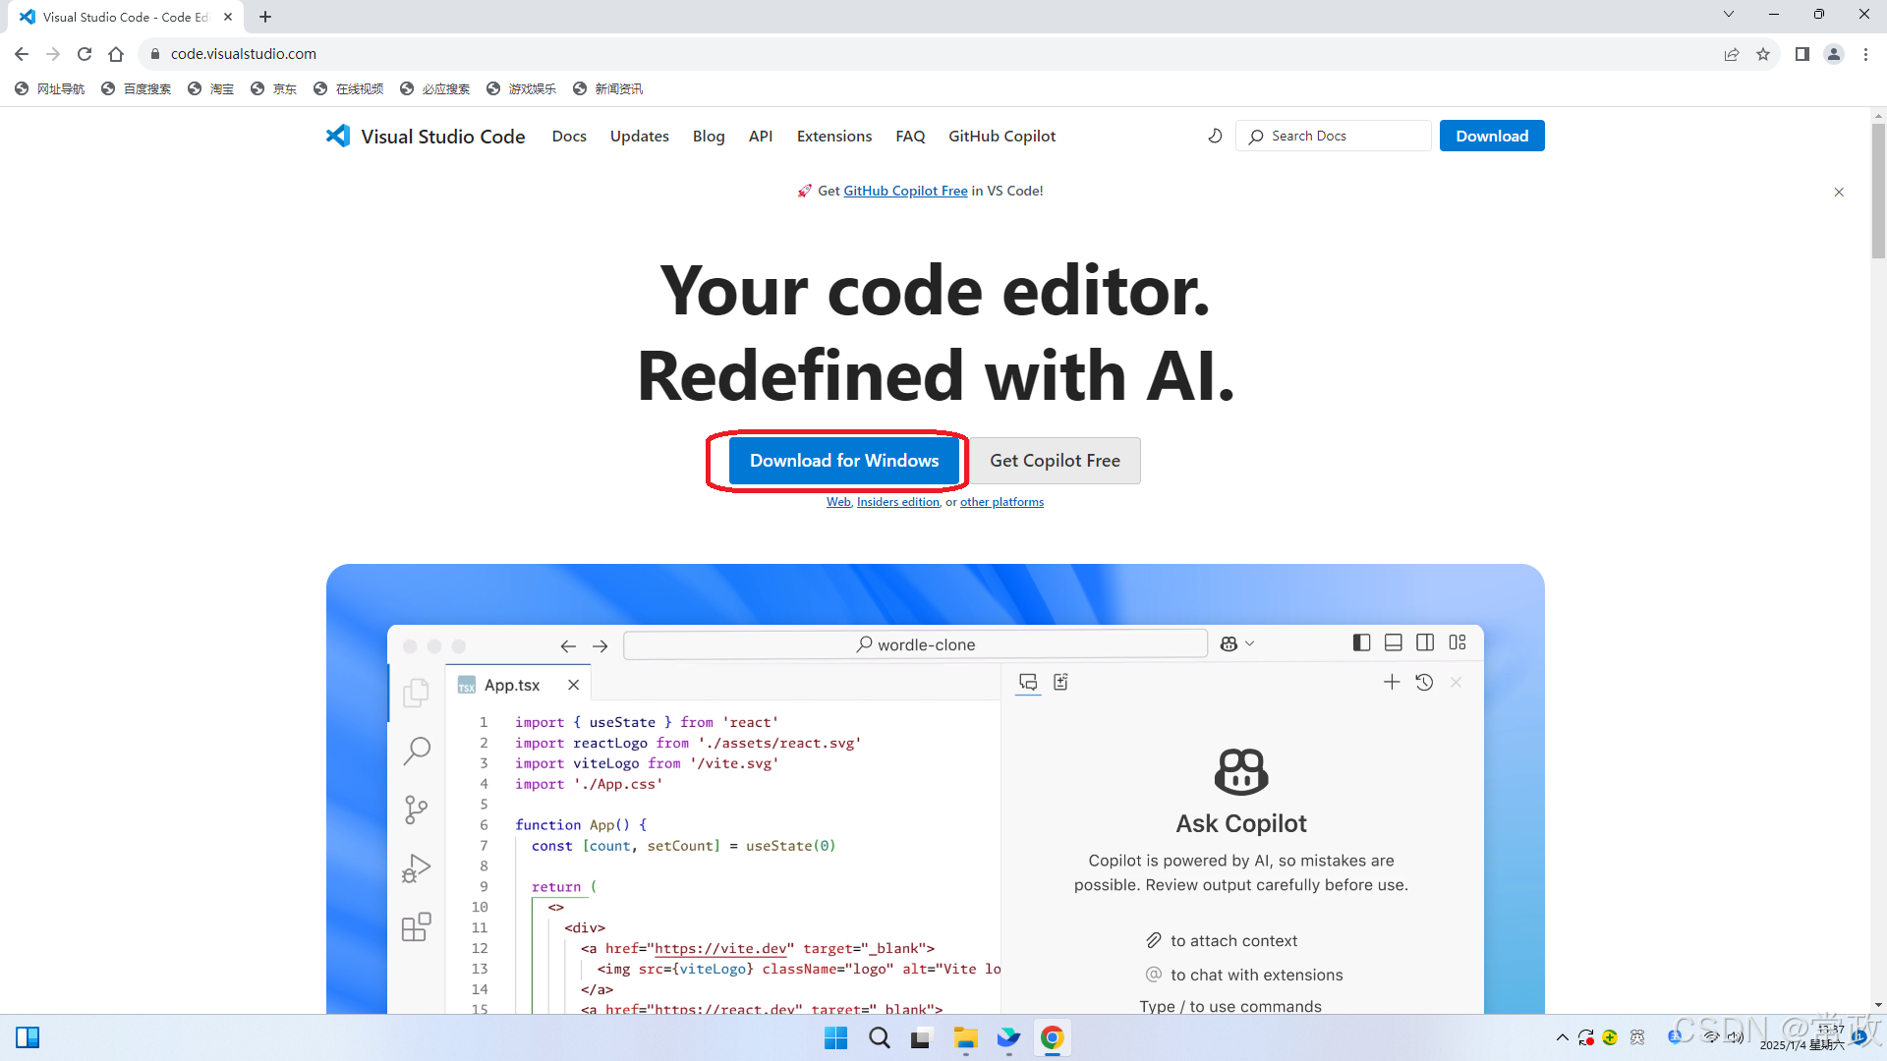Open File Explorer from the taskbar
Image resolution: width=1887 pixels, height=1061 pixels.
point(965,1037)
